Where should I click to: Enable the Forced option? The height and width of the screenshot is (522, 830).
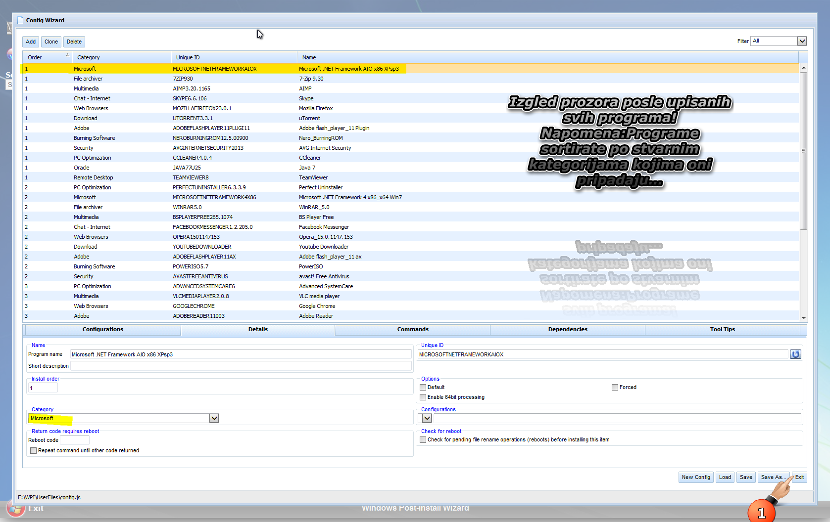[x=615, y=388]
